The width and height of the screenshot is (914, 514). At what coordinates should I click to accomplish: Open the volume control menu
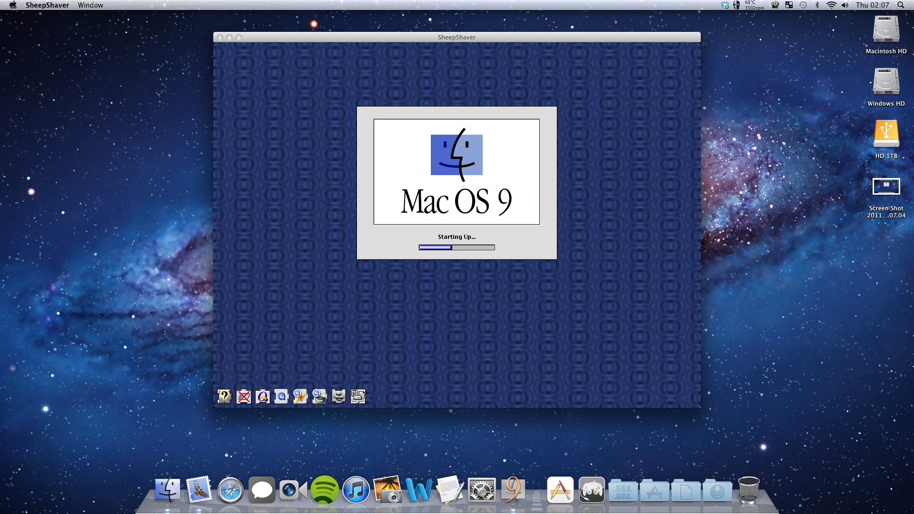(845, 5)
